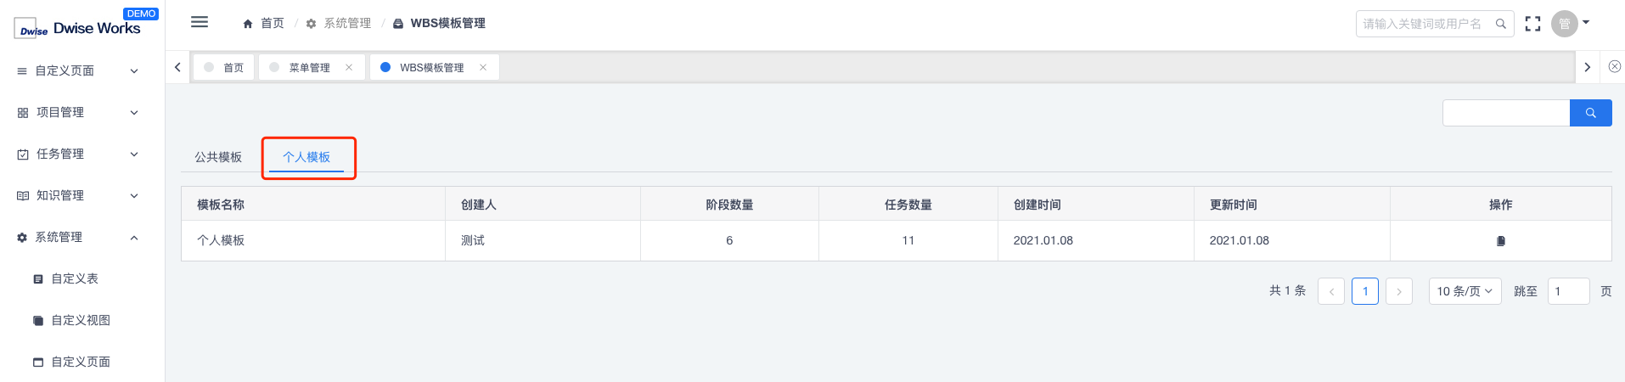Select the 个人模板 tab
Screen dimensions: 1625x382
point(306,157)
